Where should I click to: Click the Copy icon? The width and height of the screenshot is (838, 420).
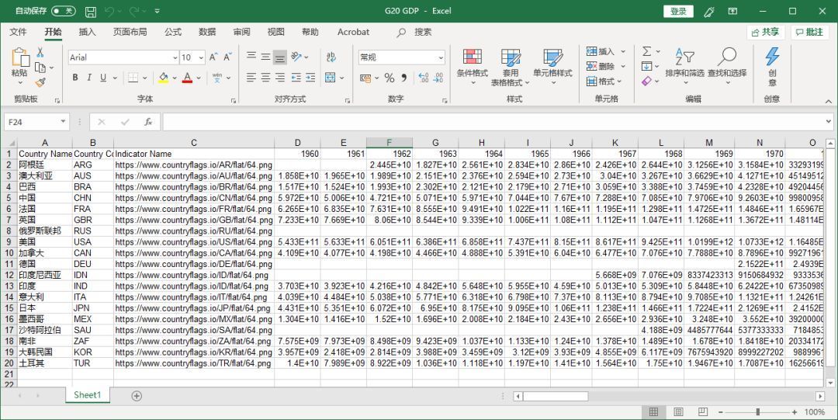pos(40,68)
